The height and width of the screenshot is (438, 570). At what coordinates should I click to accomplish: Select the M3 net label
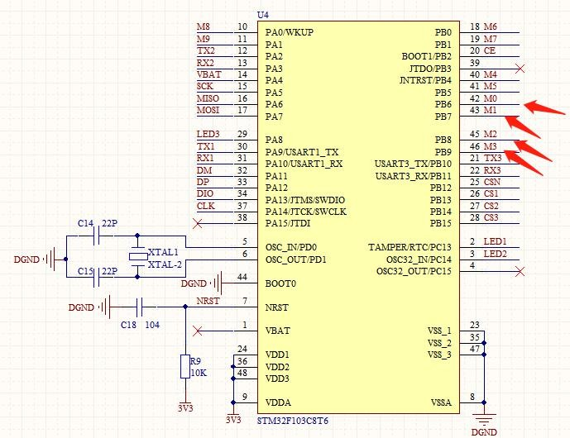(491, 146)
